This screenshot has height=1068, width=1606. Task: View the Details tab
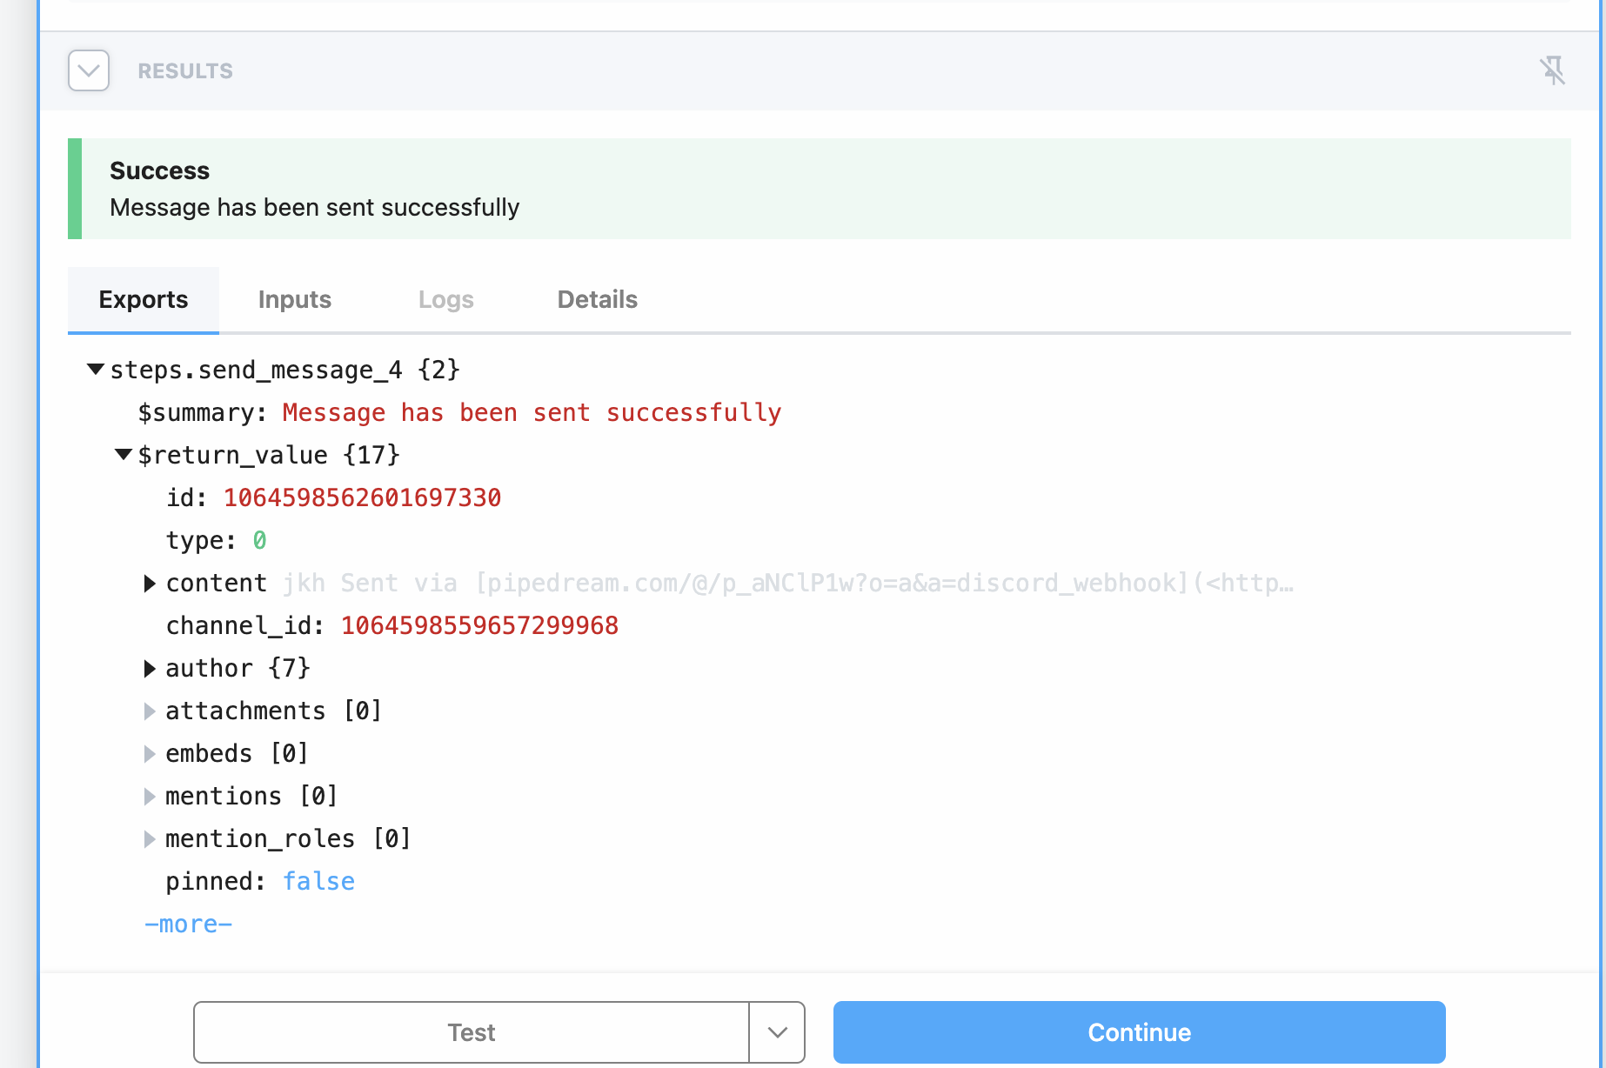click(597, 299)
